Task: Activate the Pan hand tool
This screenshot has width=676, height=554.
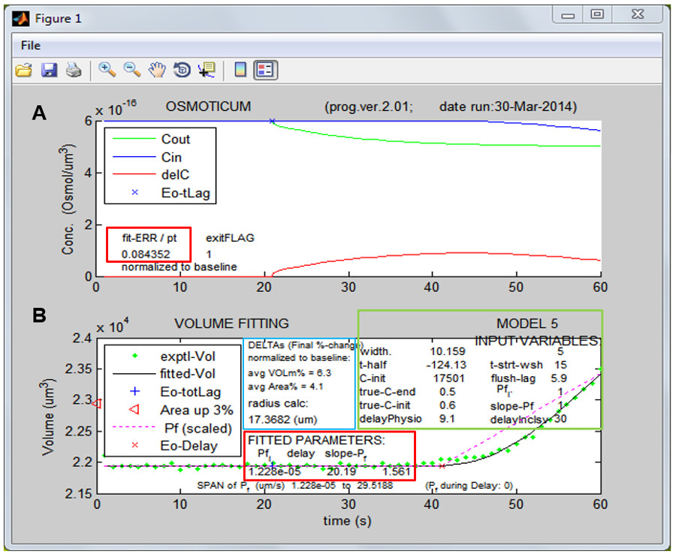Action: click(x=157, y=71)
